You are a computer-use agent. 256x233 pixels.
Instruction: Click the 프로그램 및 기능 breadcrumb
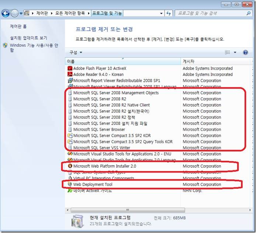(107, 13)
